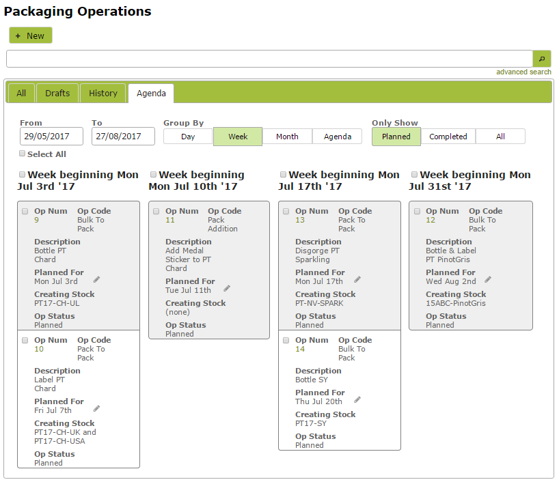Click Creating Stock value PT-NV-SPARK
The image size is (559, 482).
pos(319,303)
